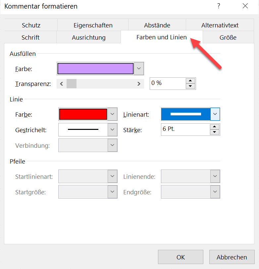Expand the Verbindung dropdown
This screenshot has height=269, width=259.
coord(113,145)
